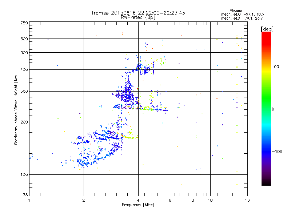The height and width of the screenshot is (218, 291).
Task: Click the plot title 'Tromsø 20150616 22:22:00-22:23:43'
Action: point(138,13)
